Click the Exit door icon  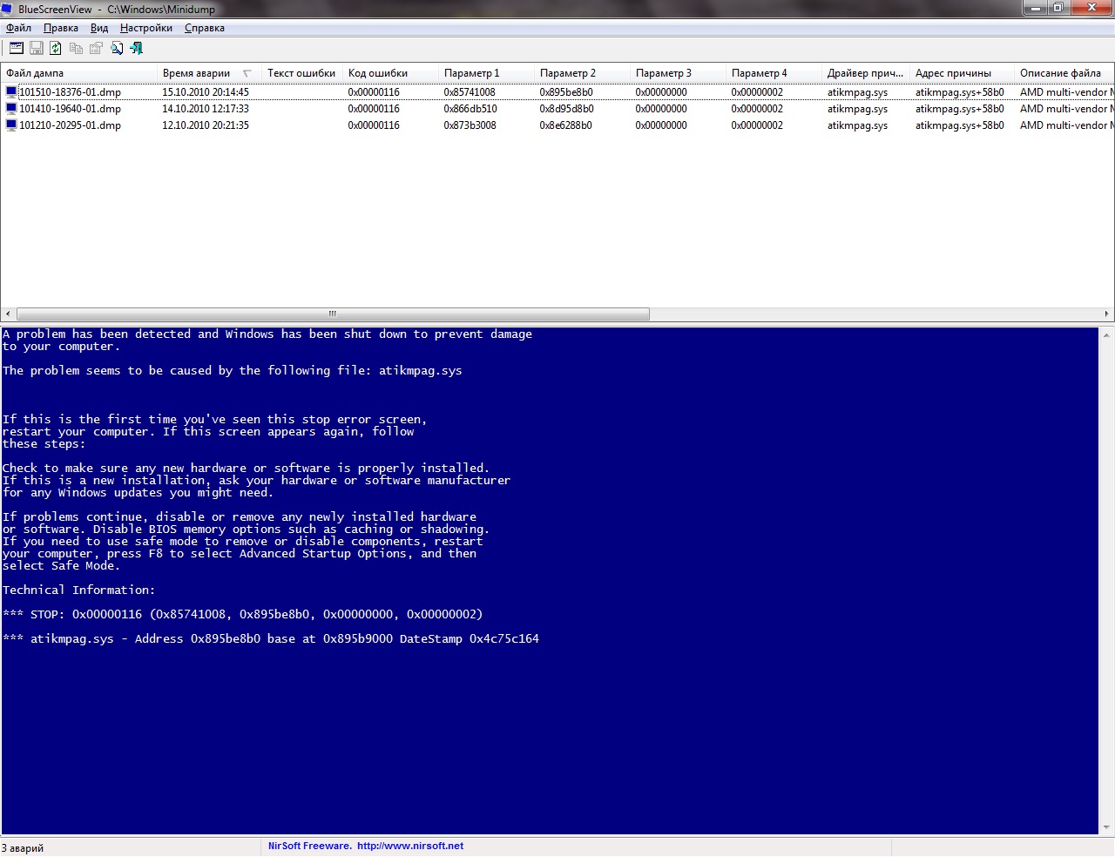click(137, 49)
